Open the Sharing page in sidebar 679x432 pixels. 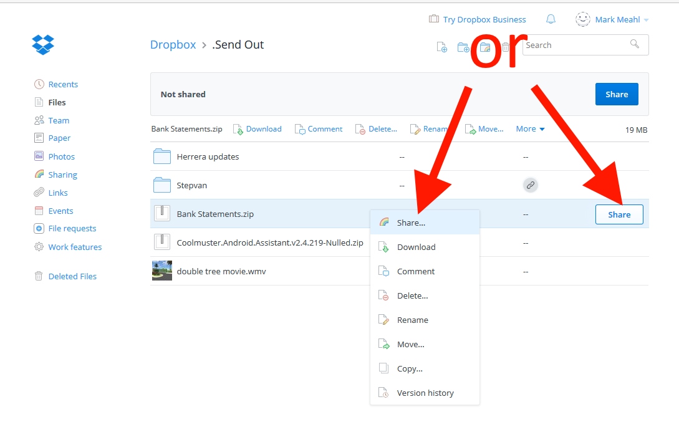tap(56, 175)
